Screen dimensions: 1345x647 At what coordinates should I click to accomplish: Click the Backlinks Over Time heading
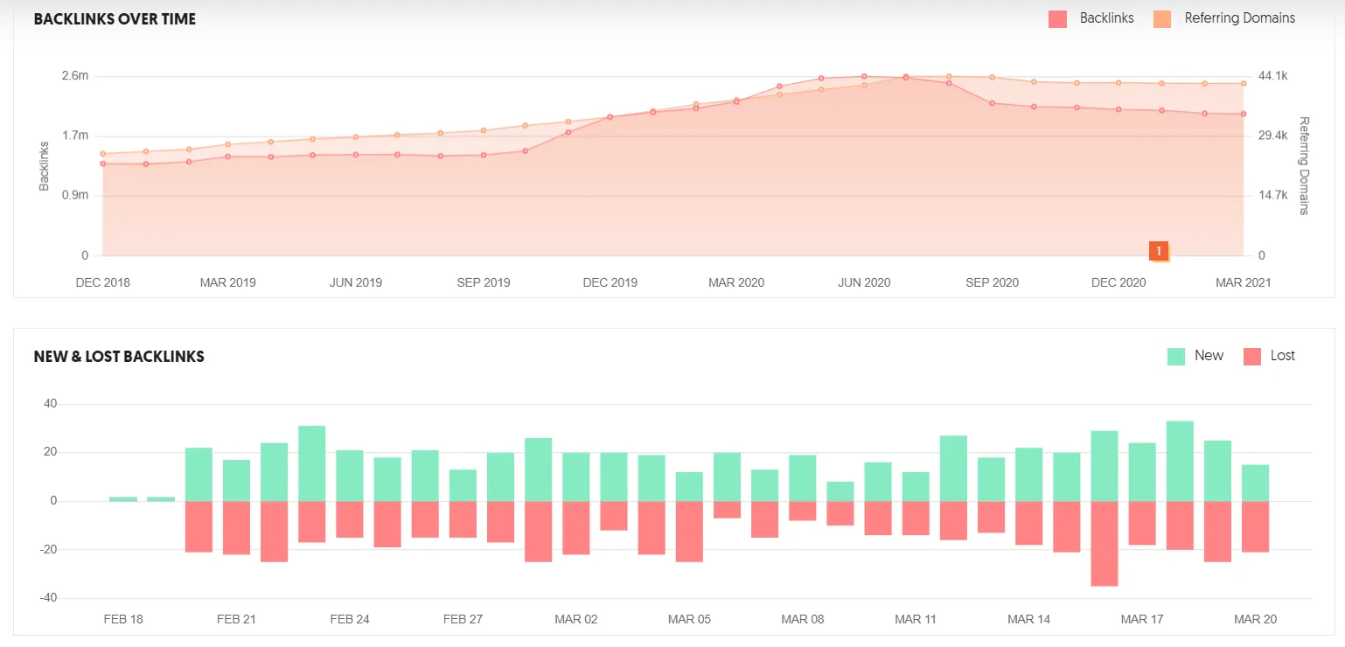pos(115,19)
